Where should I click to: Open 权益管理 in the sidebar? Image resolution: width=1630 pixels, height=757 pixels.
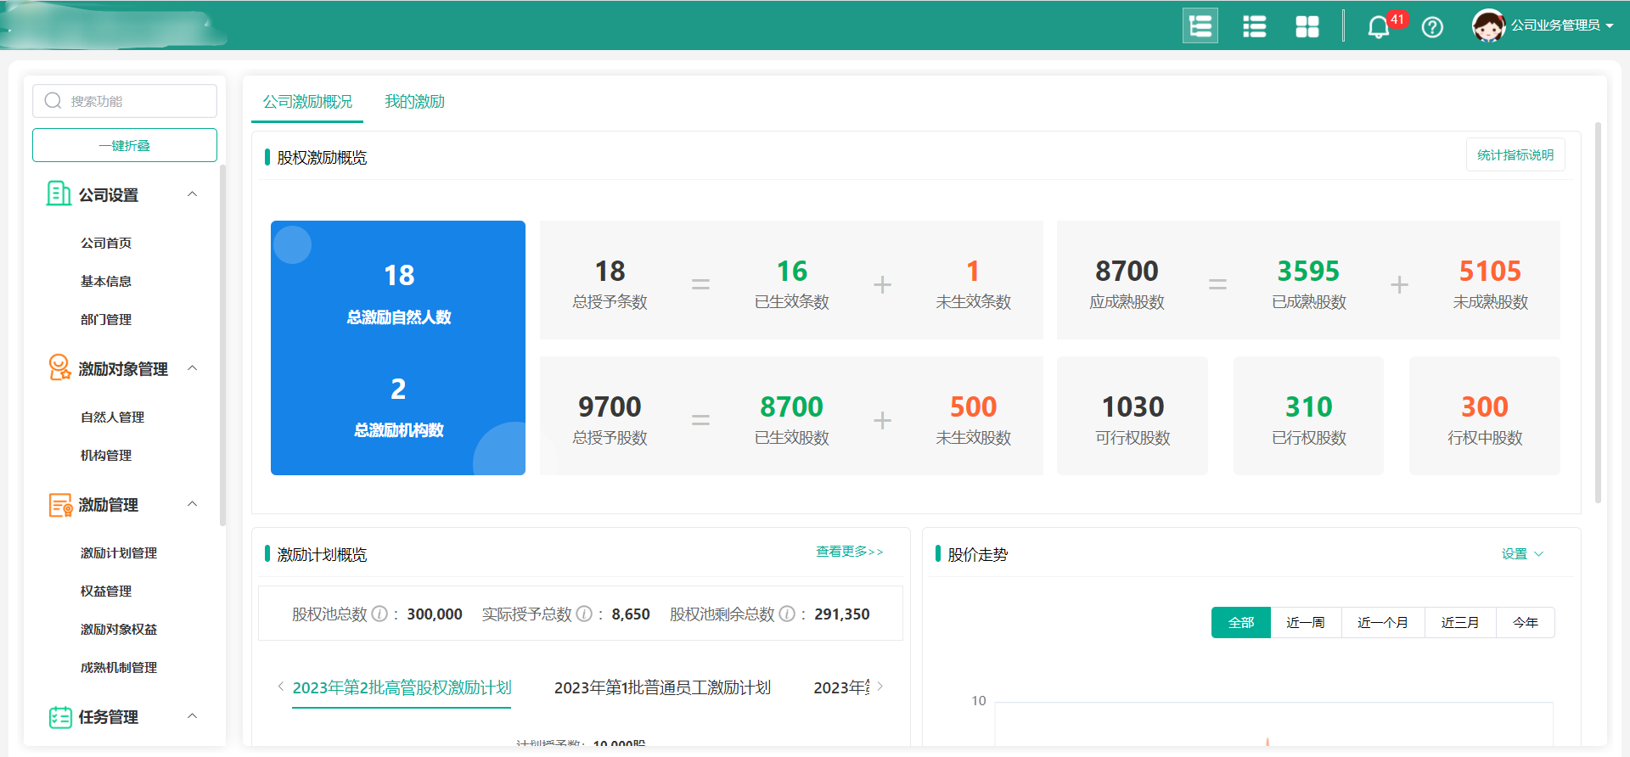pos(106,591)
